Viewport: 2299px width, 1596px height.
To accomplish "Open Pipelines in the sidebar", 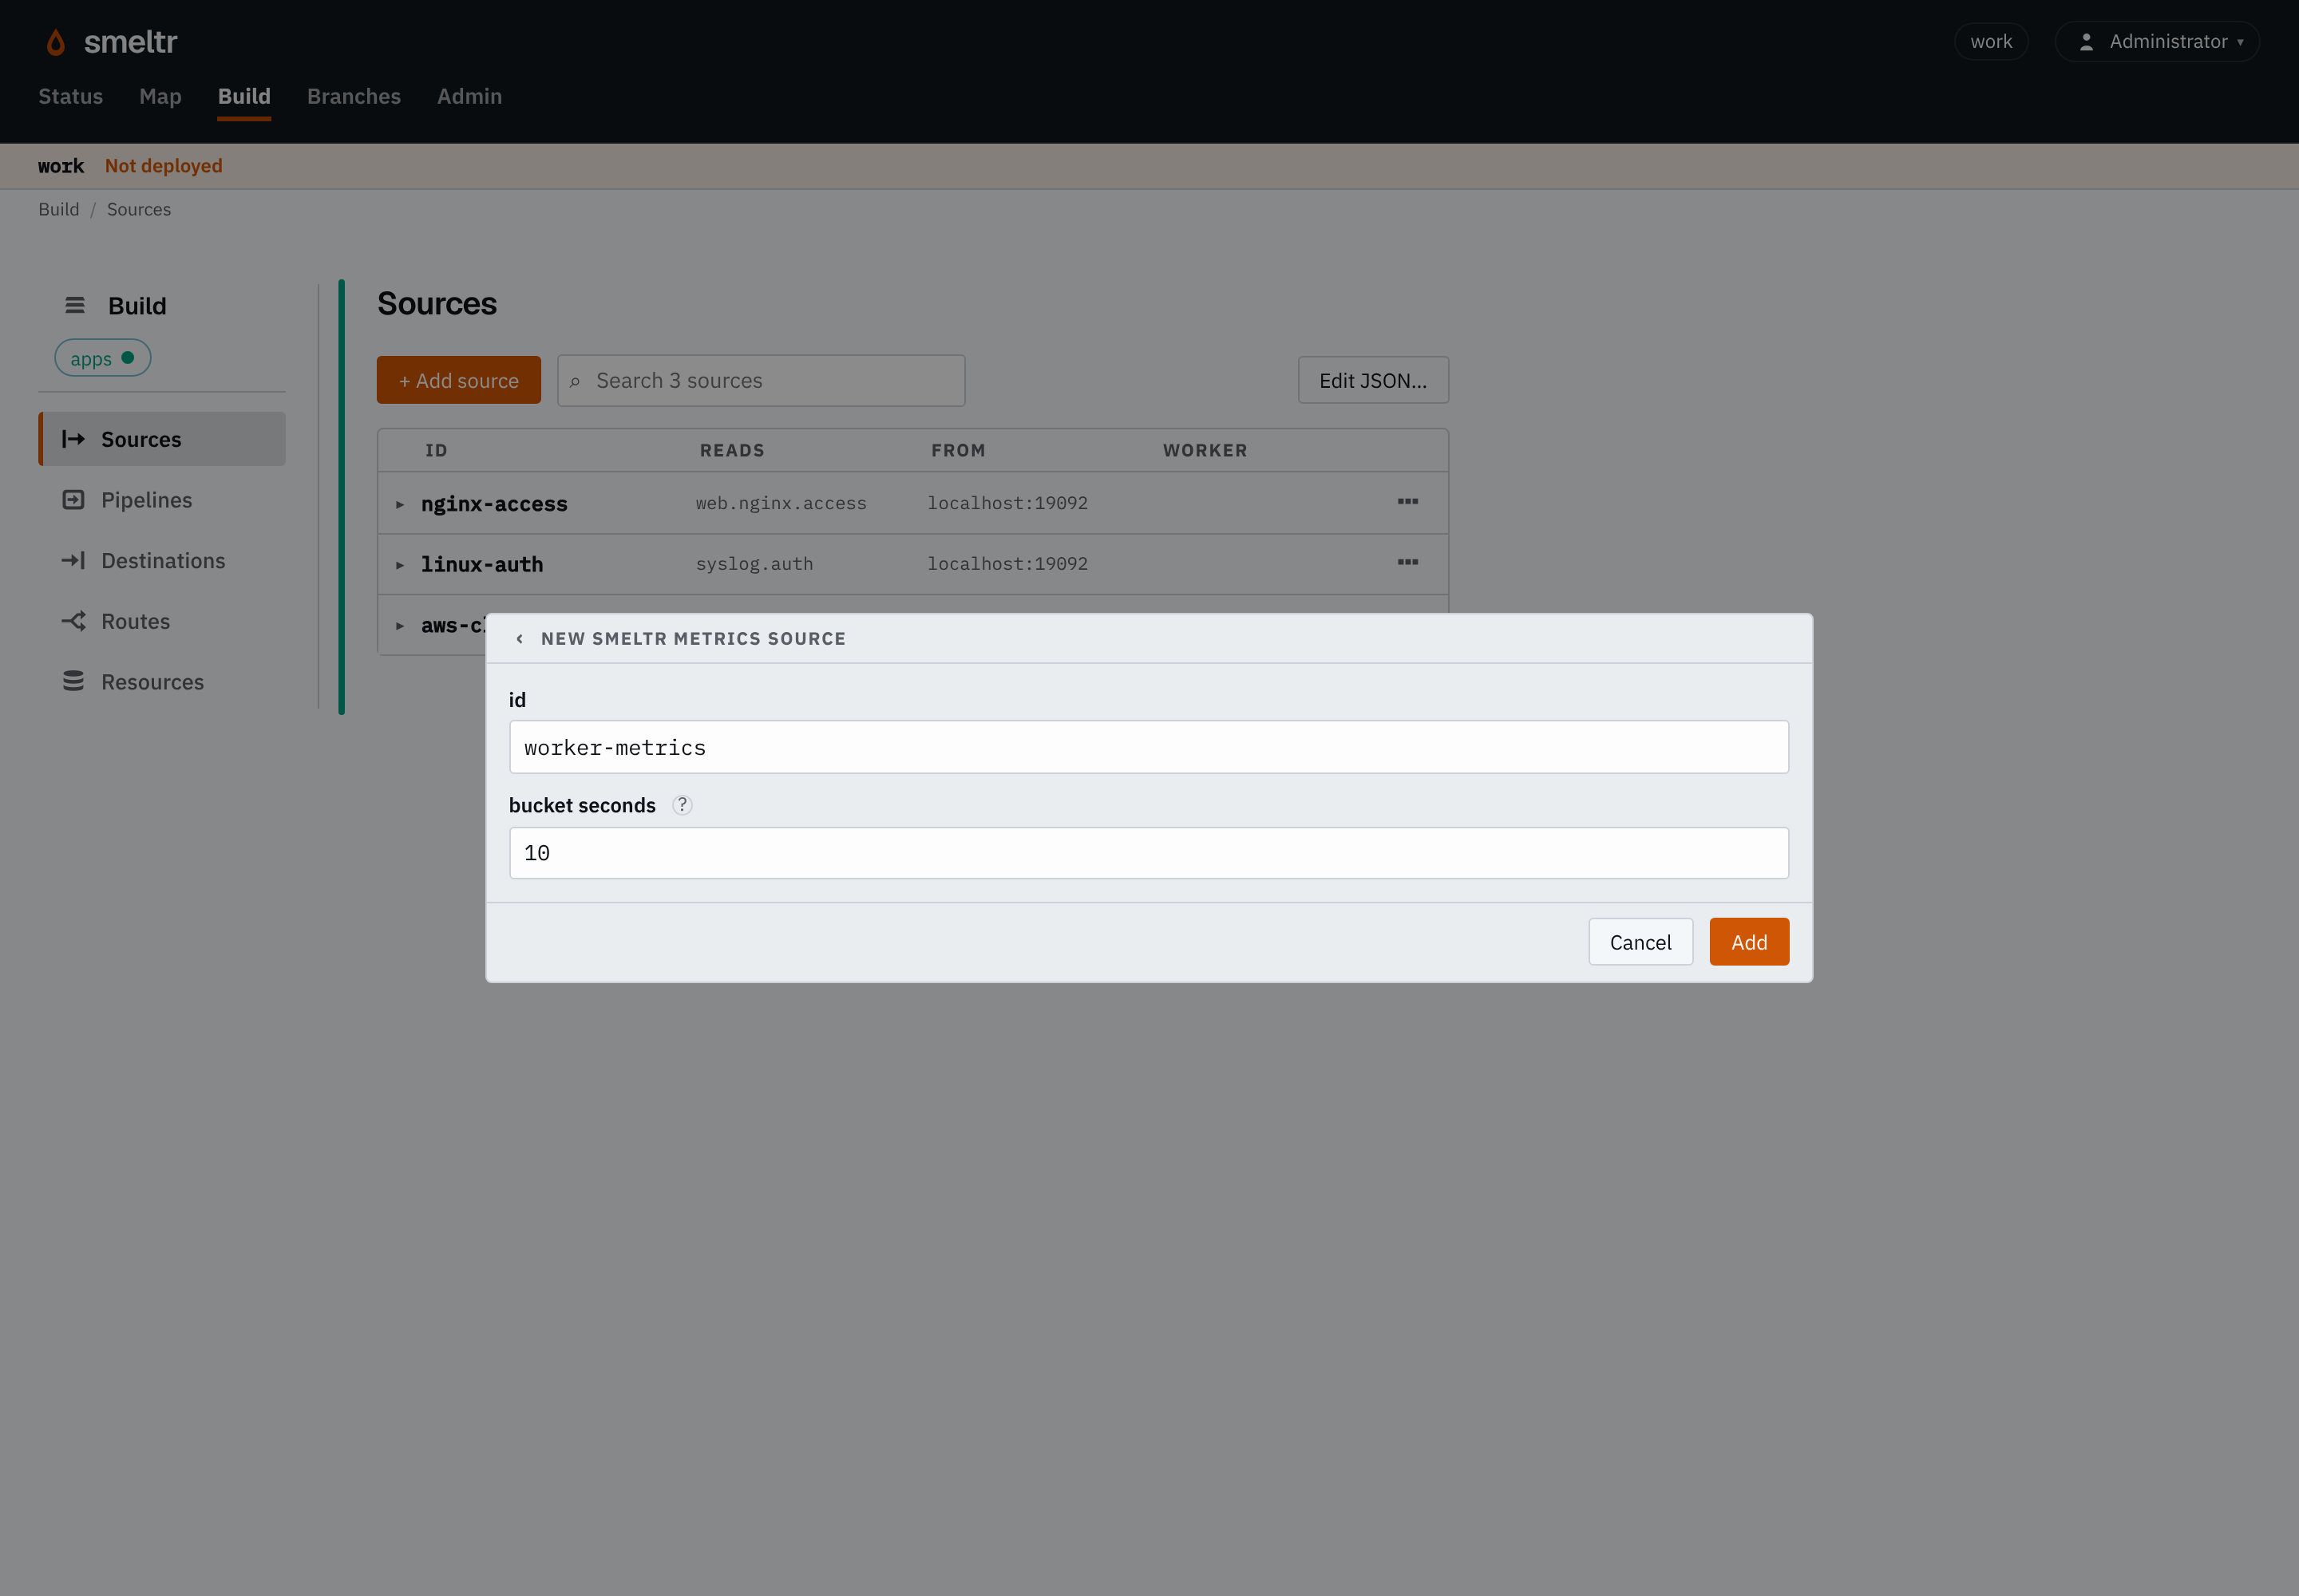I will (162, 500).
